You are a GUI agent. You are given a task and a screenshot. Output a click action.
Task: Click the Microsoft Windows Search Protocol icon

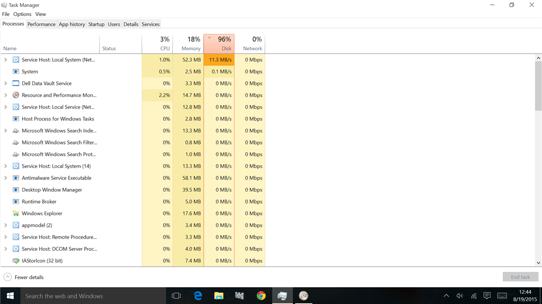pos(16,155)
